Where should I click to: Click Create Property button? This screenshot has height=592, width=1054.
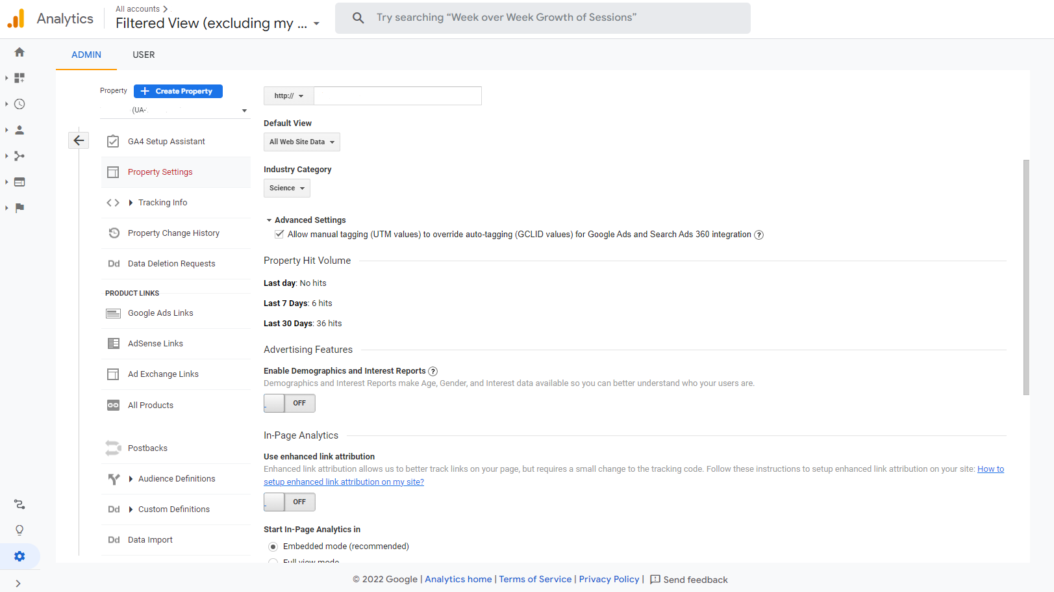[x=178, y=92]
